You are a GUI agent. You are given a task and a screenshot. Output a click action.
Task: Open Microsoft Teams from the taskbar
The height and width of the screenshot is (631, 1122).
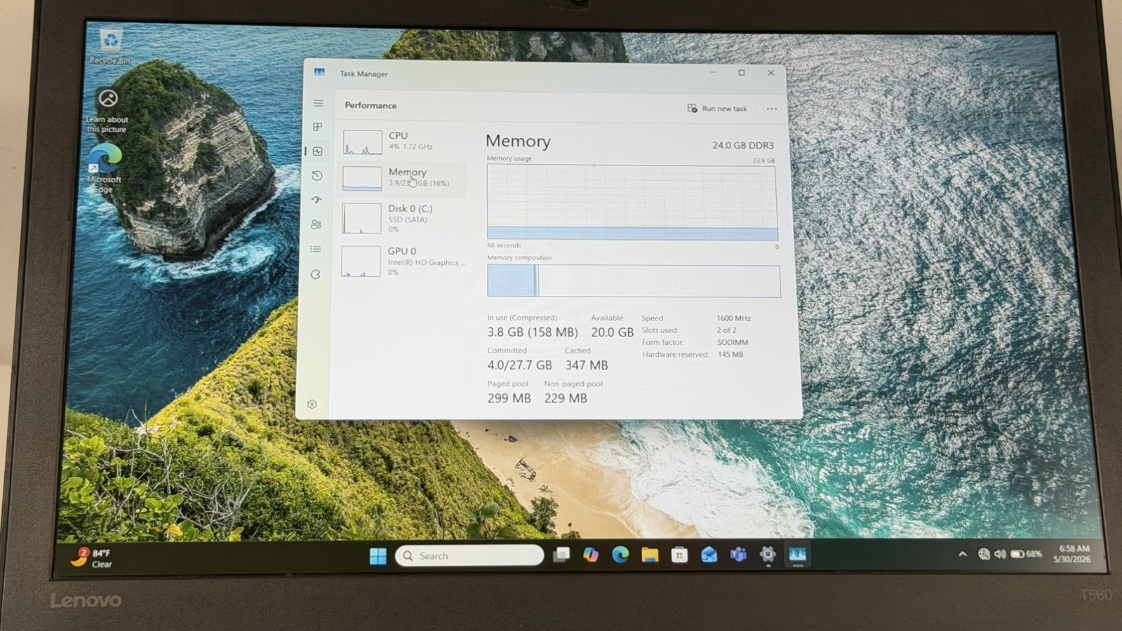[x=738, y=555]
